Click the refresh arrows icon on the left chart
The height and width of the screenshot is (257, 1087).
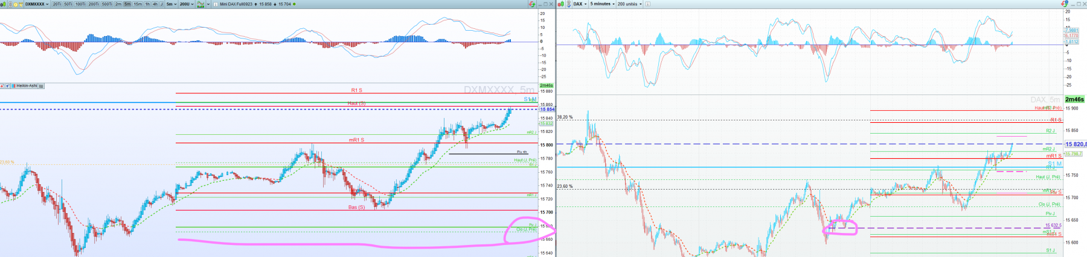coord(532,4)
